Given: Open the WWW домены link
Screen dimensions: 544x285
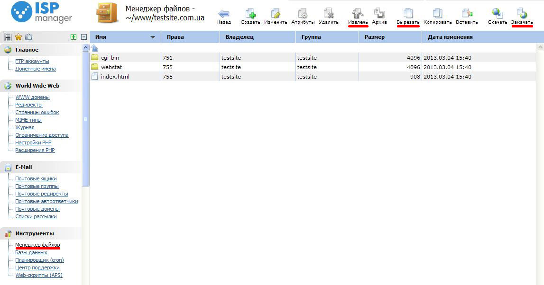Looking at the screenshot, I should (x=32, y=97).
